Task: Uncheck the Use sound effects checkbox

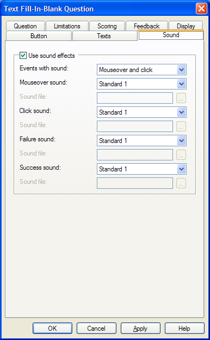Action: 23,56
